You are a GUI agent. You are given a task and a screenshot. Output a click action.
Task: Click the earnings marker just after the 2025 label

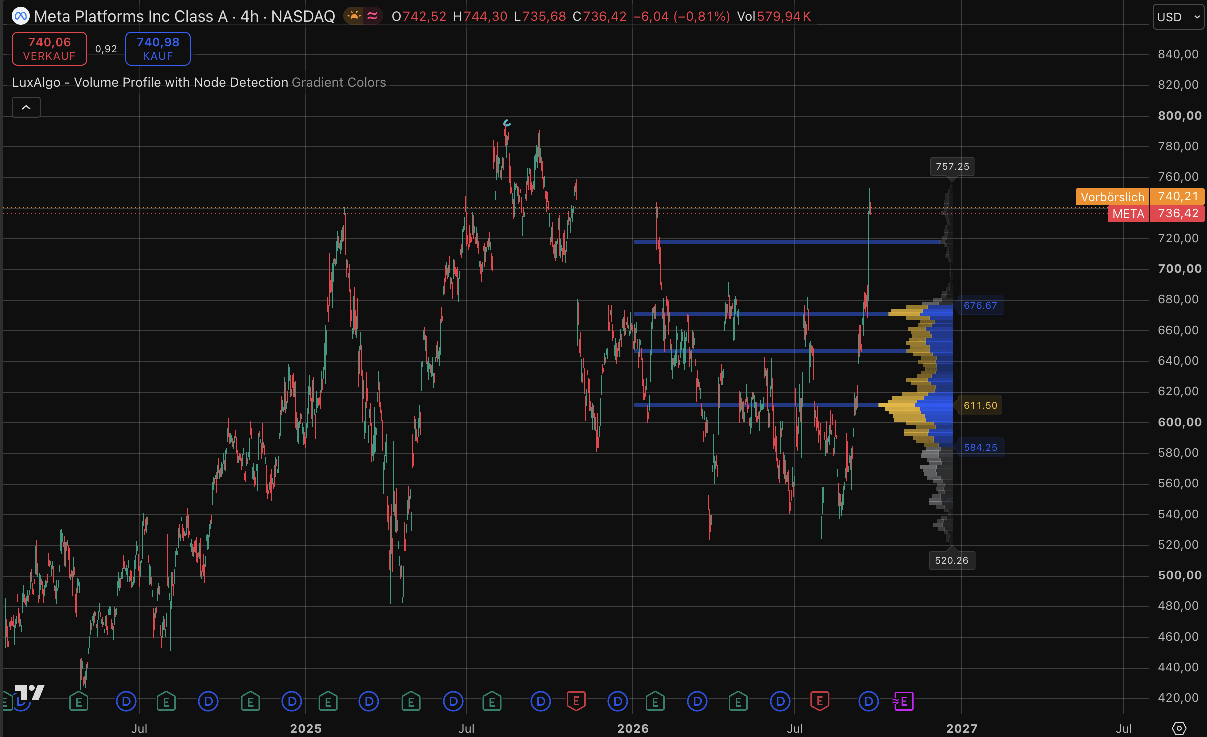point(328,701)
